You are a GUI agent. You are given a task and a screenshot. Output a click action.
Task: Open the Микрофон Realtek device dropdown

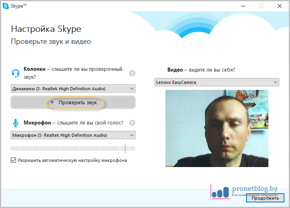pos(73,135)
